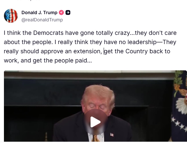Viewport: 187px width, 143px height.
Task: Open the Donald J. Trump display name
Action: tap(39, 12)
